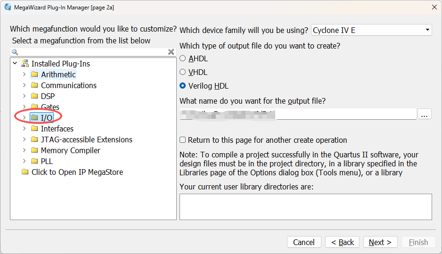
Task: Click the PLL folder icon
Action: click(34, 161)
